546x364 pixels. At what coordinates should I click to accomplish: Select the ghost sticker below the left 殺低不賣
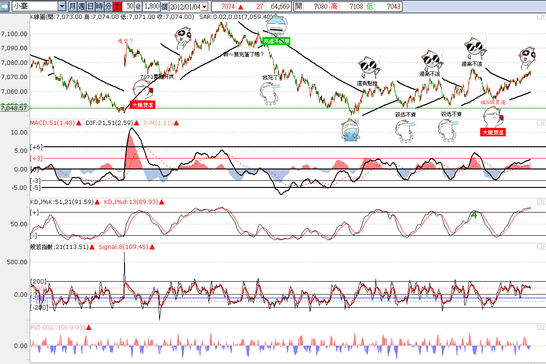click(x=405, y=131)
